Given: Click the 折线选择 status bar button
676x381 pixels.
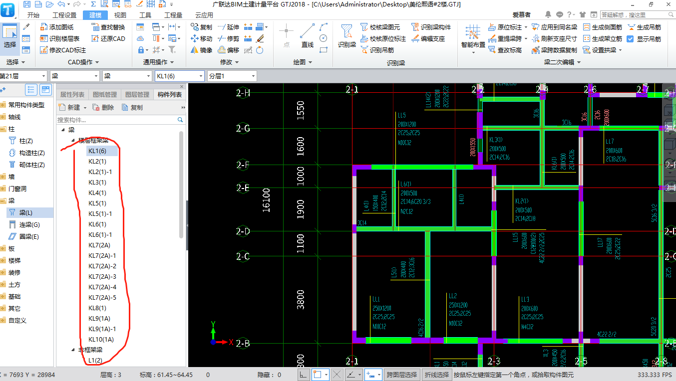Looking at the screenshot, I should pyautogui.click(x=437, y=375).
